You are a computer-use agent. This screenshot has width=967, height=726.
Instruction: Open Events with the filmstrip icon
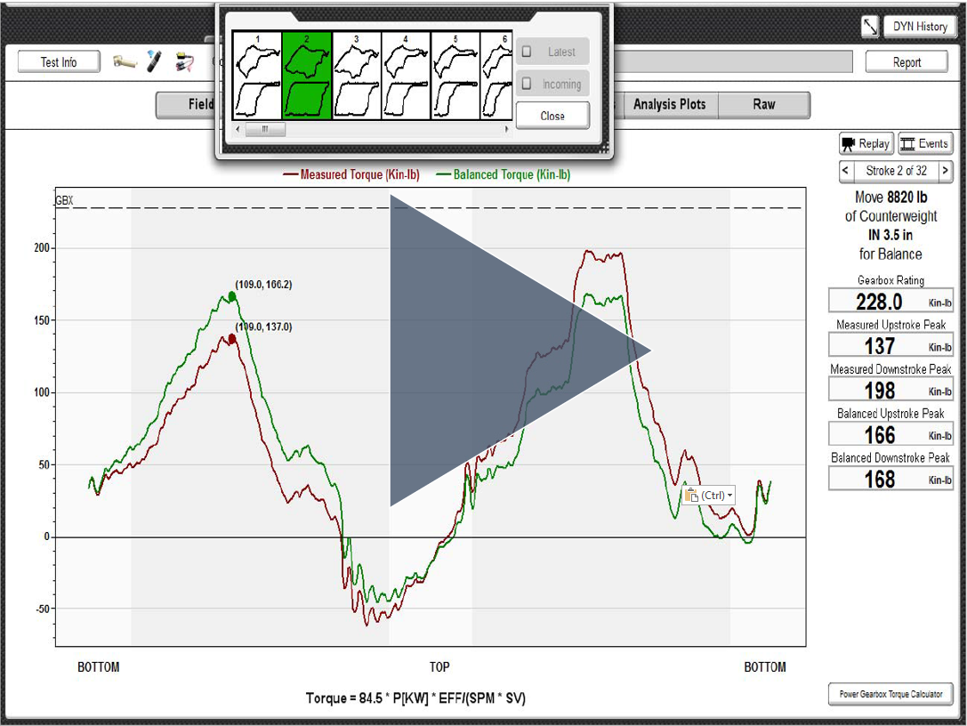point(924,144)
